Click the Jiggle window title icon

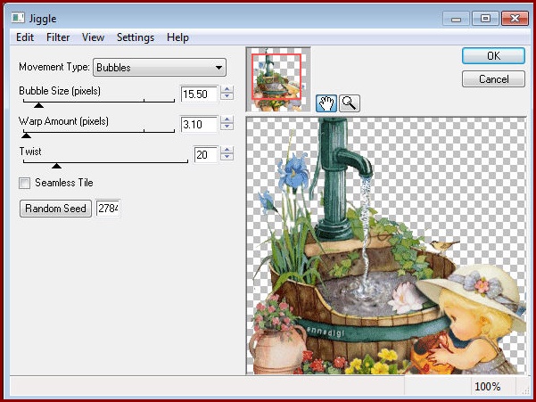pyautogui.click(x=18, y=18)
